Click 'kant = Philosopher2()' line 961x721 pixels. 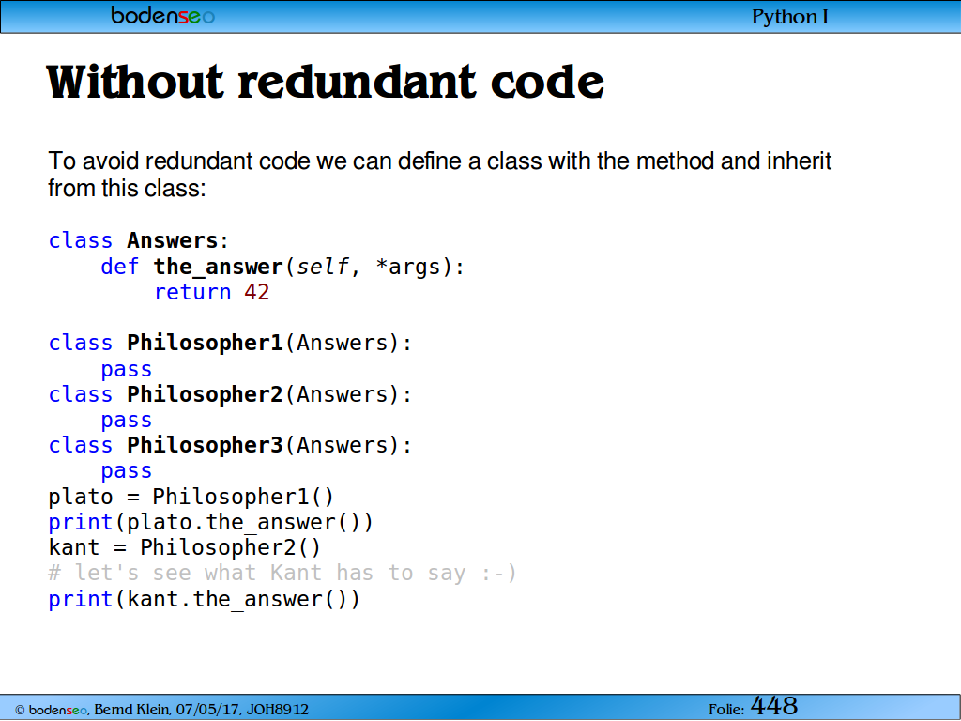coord(185,547)
